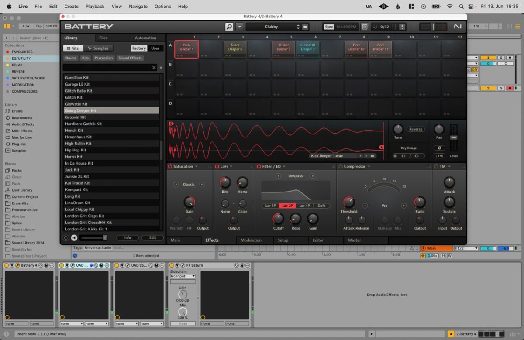Toggle the phase invert Ø button
The image size is (524, 340).
(x=439, y=148)
